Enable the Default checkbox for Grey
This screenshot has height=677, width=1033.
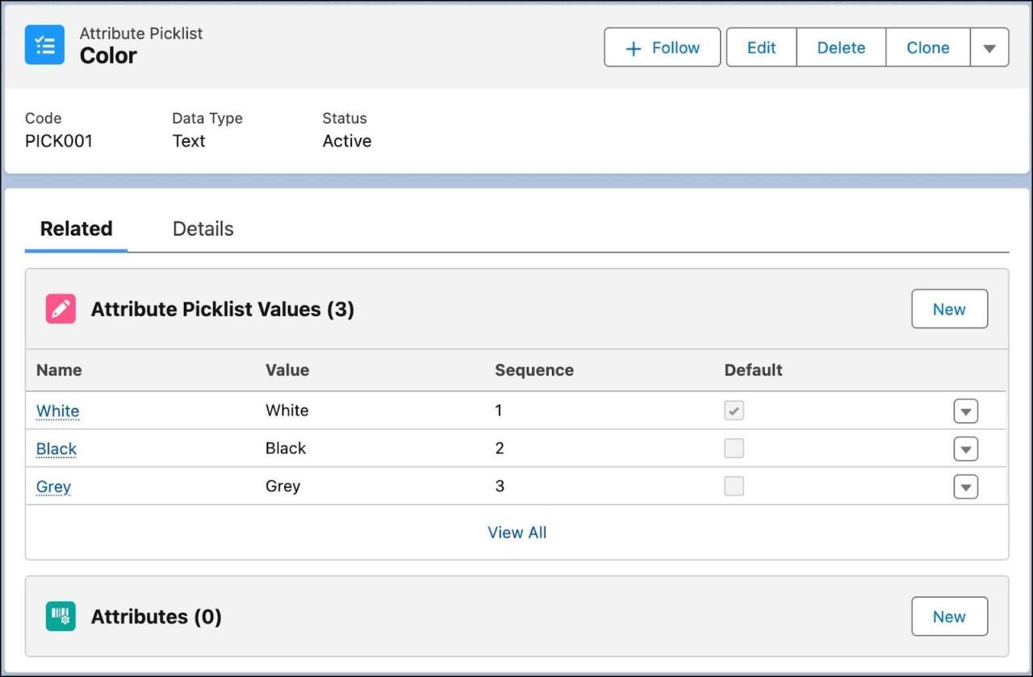coord(734,487)
